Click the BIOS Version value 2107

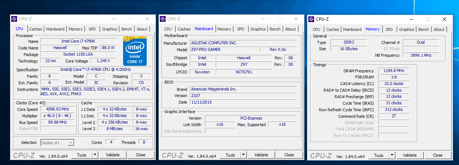tap(243, 96)
